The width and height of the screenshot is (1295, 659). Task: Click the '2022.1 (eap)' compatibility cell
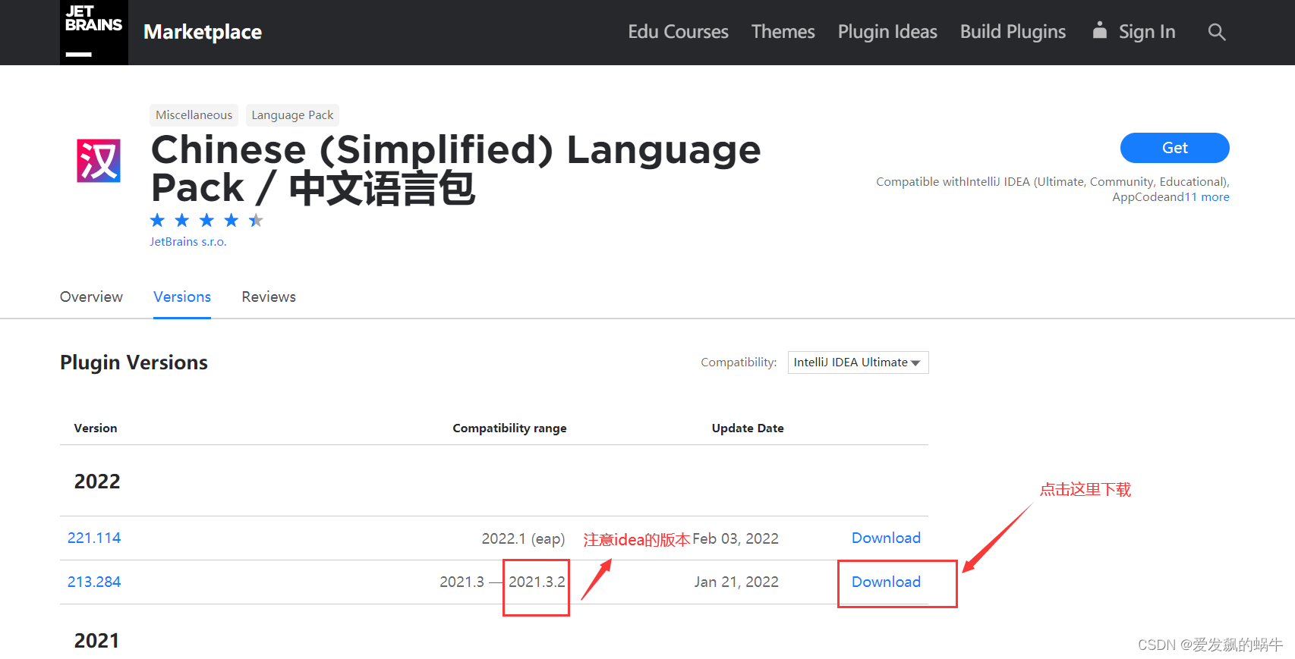[523, 538]
